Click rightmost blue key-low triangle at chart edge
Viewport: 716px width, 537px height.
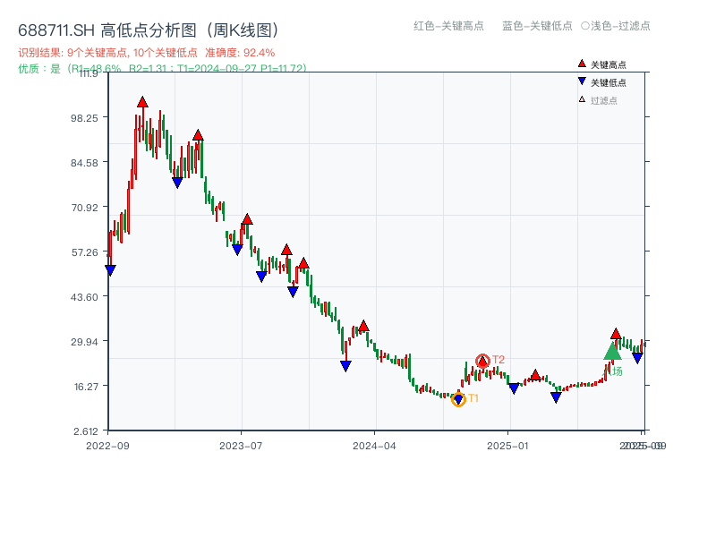pos(636,356)
